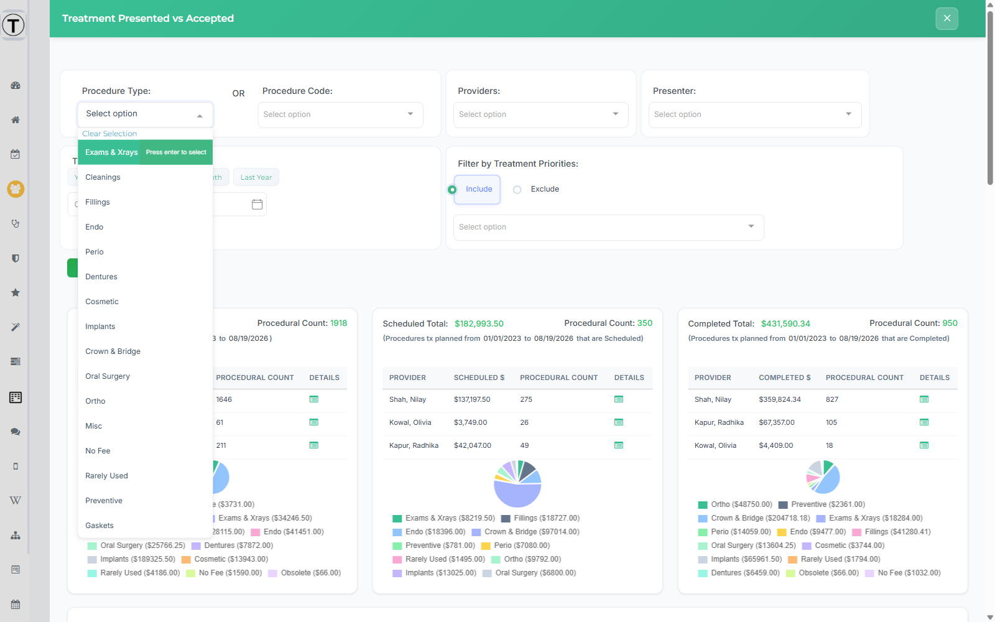Toggle Fillings legend swatch in Scheduled chart
995x622 pixels.
tap(506, 518)
